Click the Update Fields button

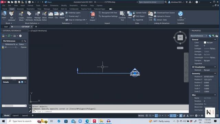point(140,13)
